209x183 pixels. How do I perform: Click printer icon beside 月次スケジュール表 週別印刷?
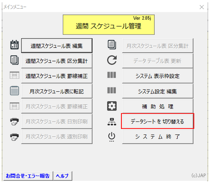pyautogui.click(x=15, y=137)
